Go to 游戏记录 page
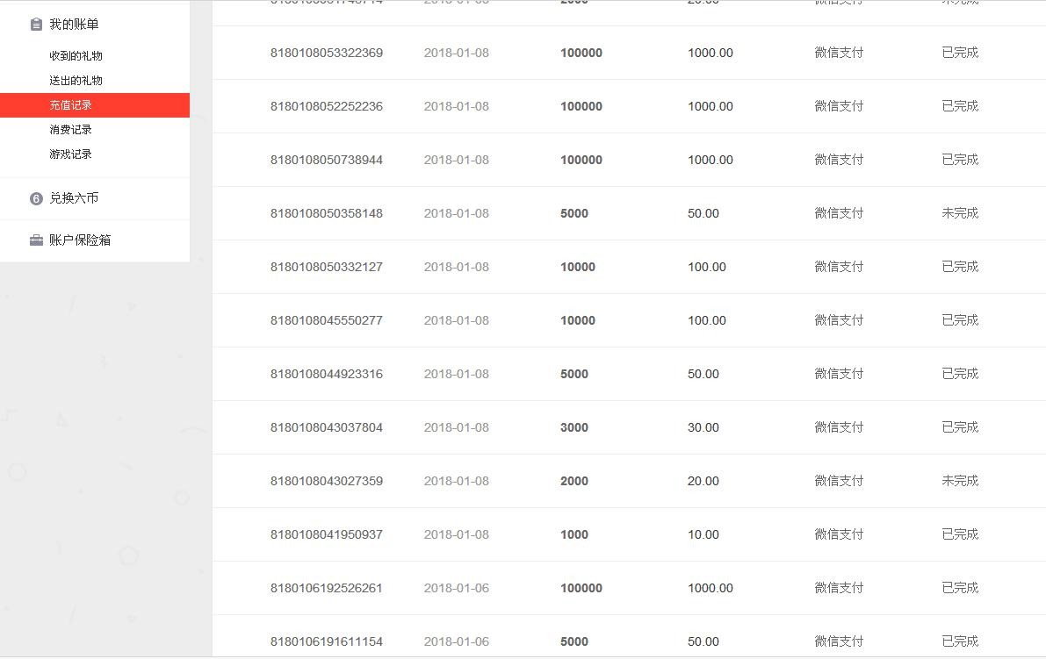The height and width of the screenshot is (659, 1046). point(70,154)
